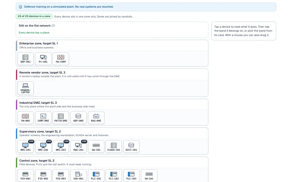Click the 'Operator screens, the engineering workstation' text
Image resolution: width=292 pixels, height=182 pixels.
[x=64, y=135]
